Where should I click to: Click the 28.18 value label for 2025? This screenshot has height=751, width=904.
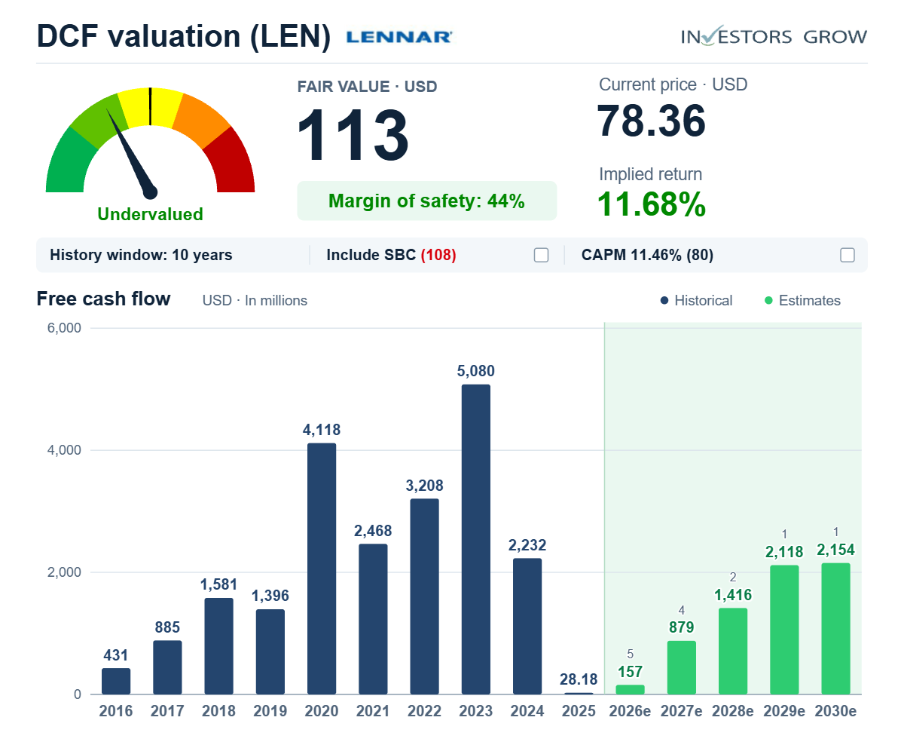579,679
